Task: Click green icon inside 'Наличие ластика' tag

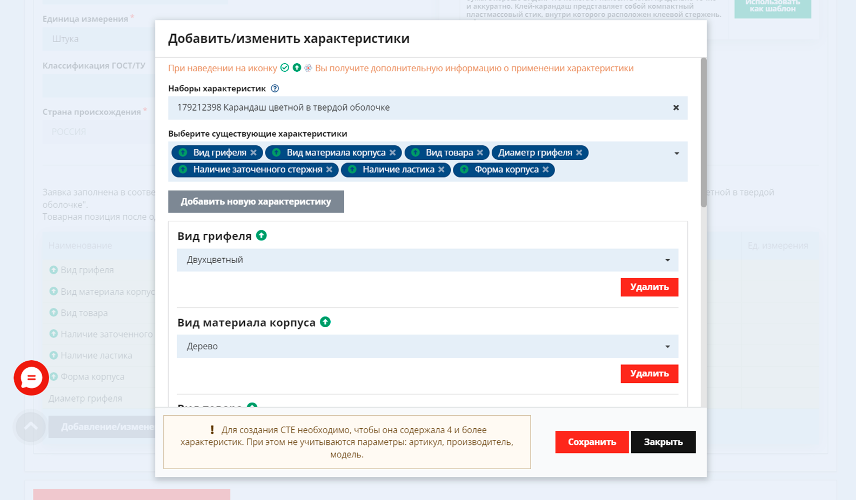Action: (x=352, y=170)
